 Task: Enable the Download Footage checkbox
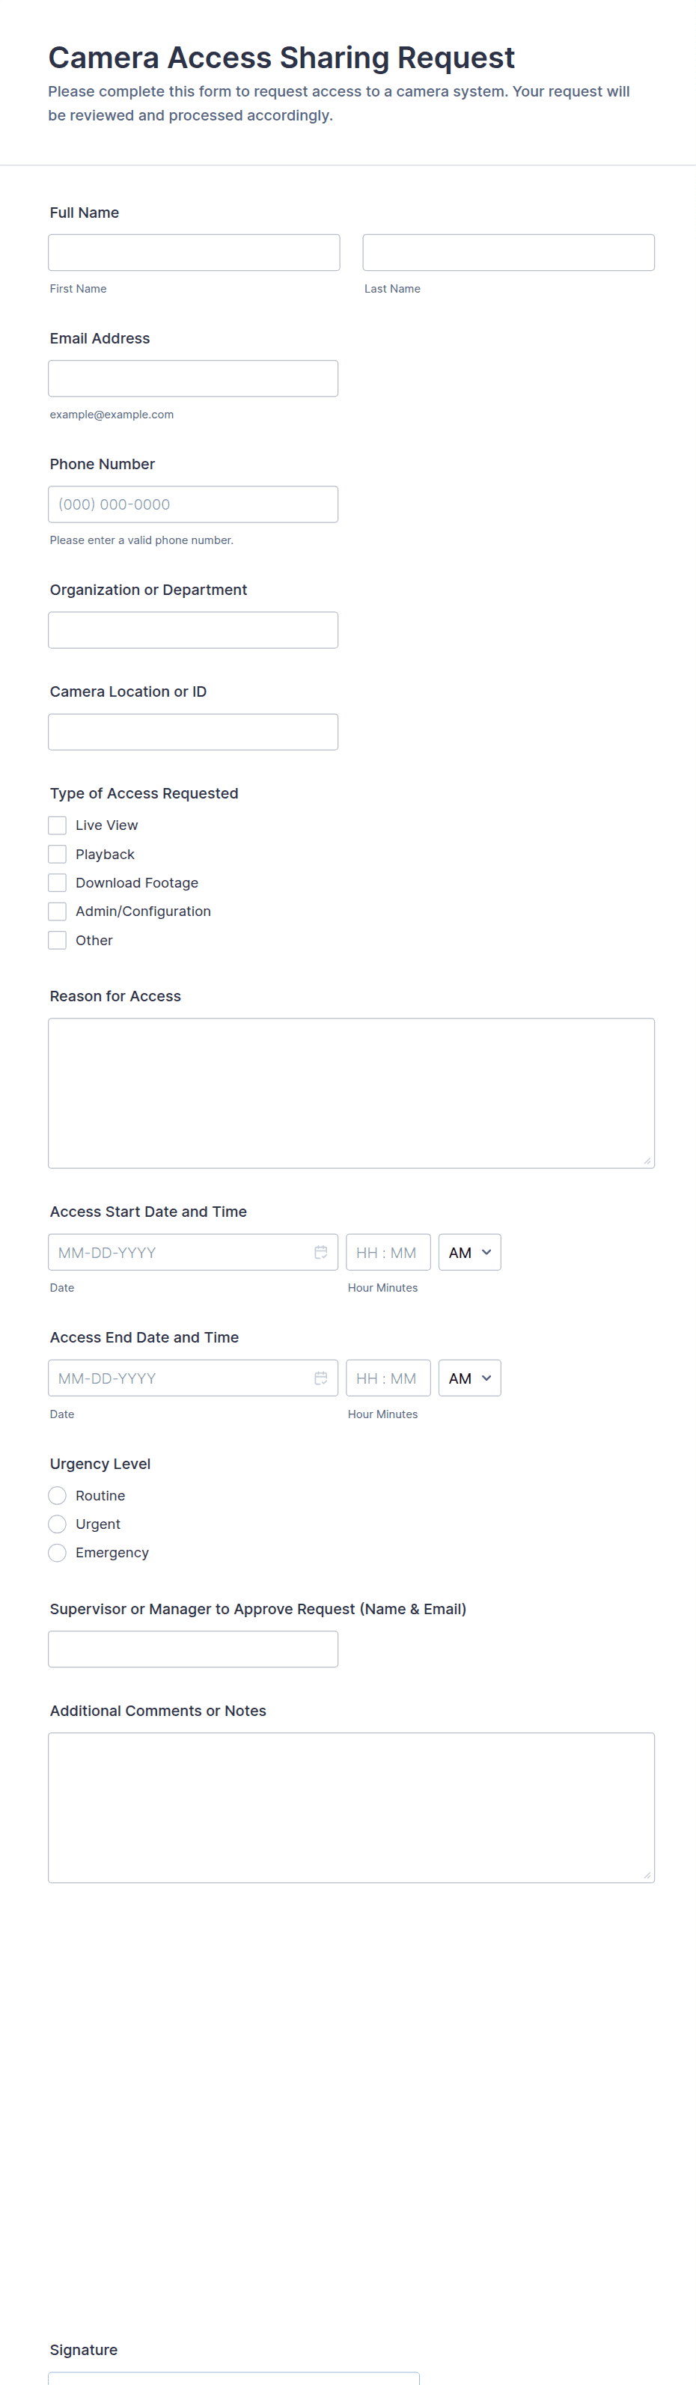pyautogui.click(x=58, y=883)
